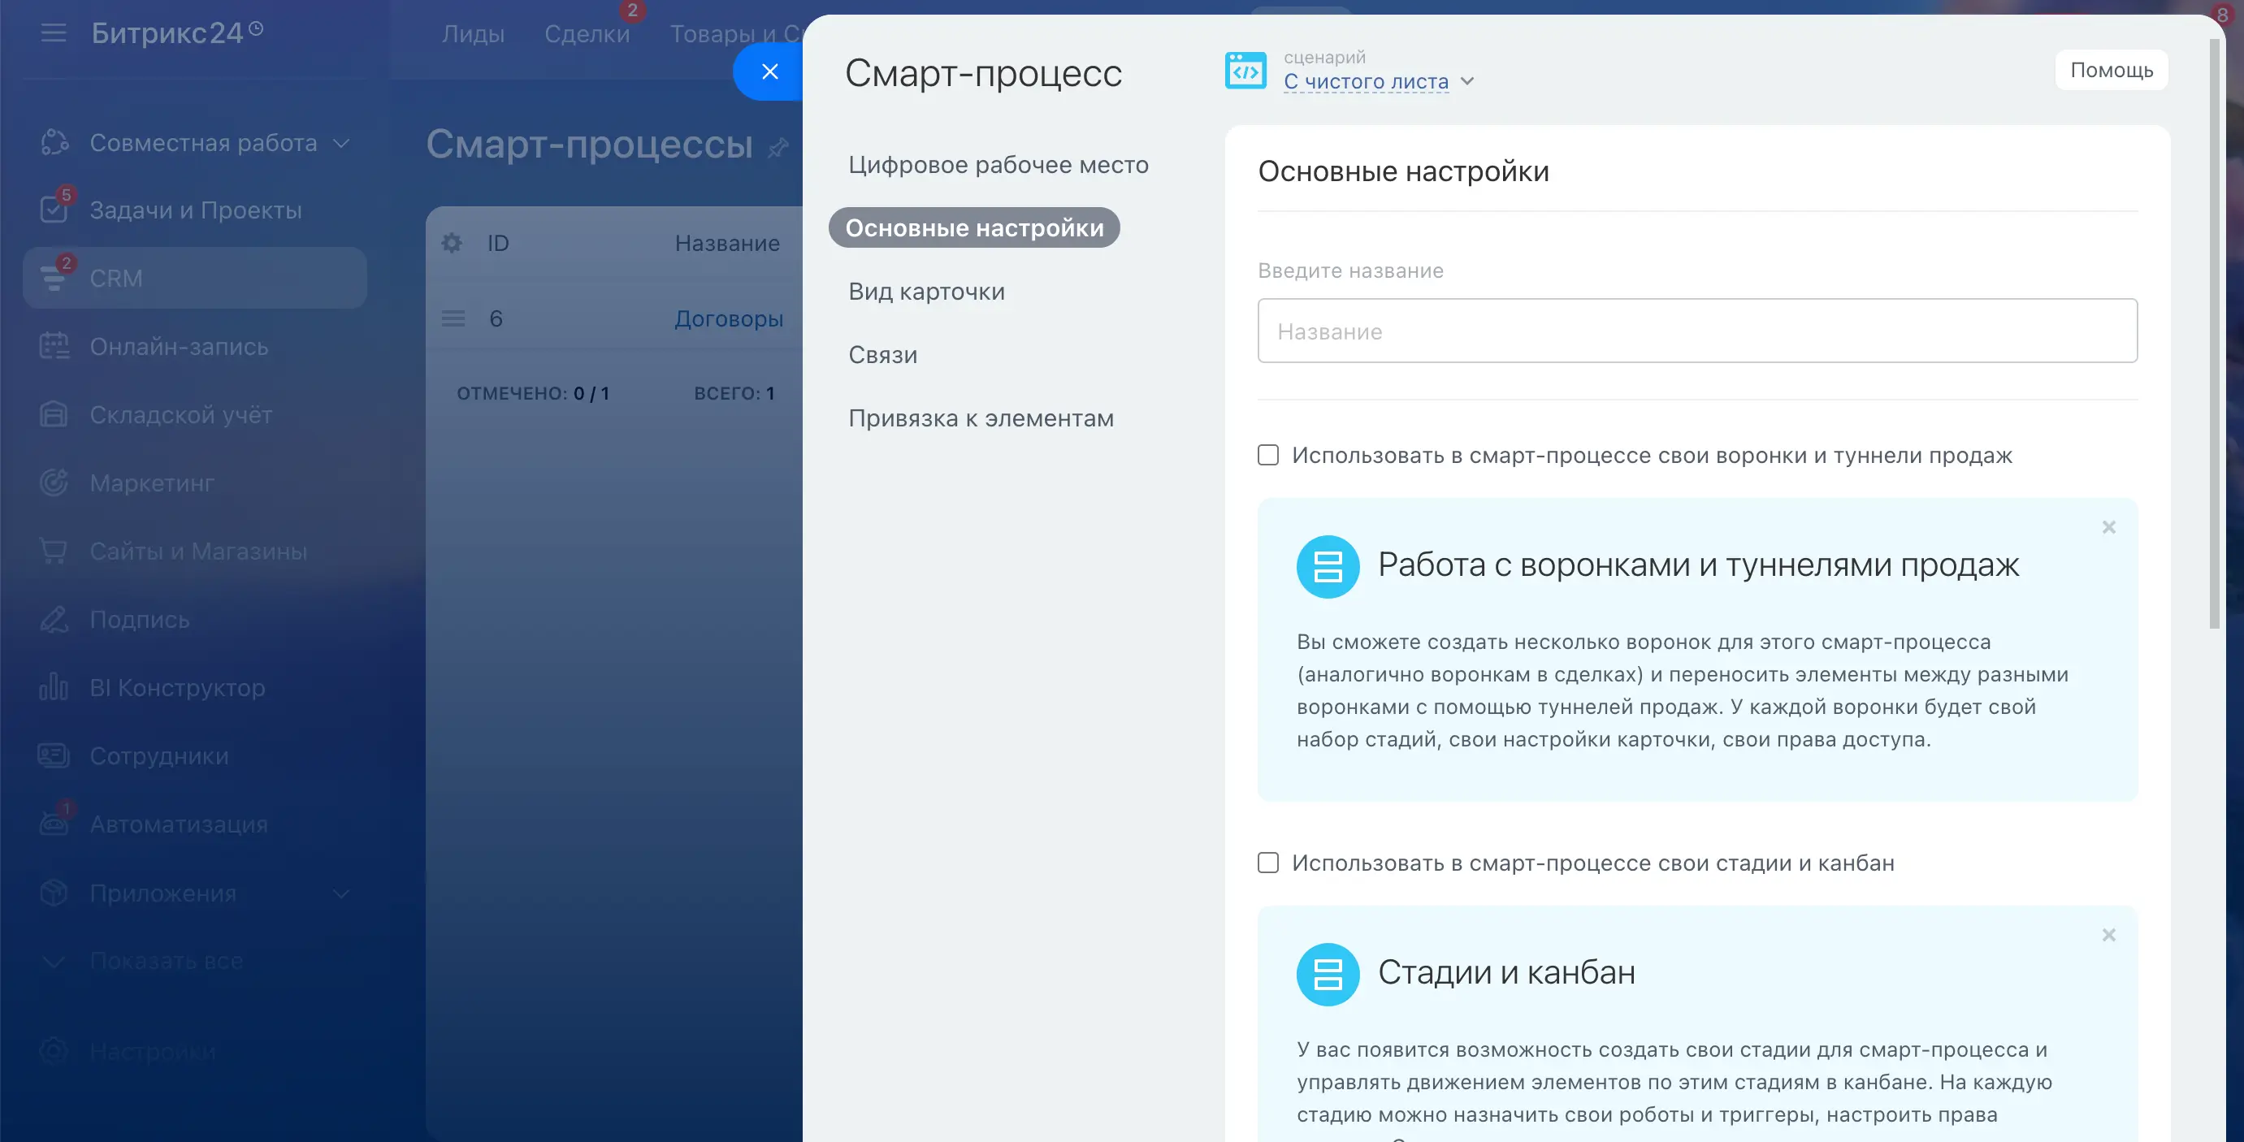
Task: Click the Помощь button
Action: (x=2111, y=70)
